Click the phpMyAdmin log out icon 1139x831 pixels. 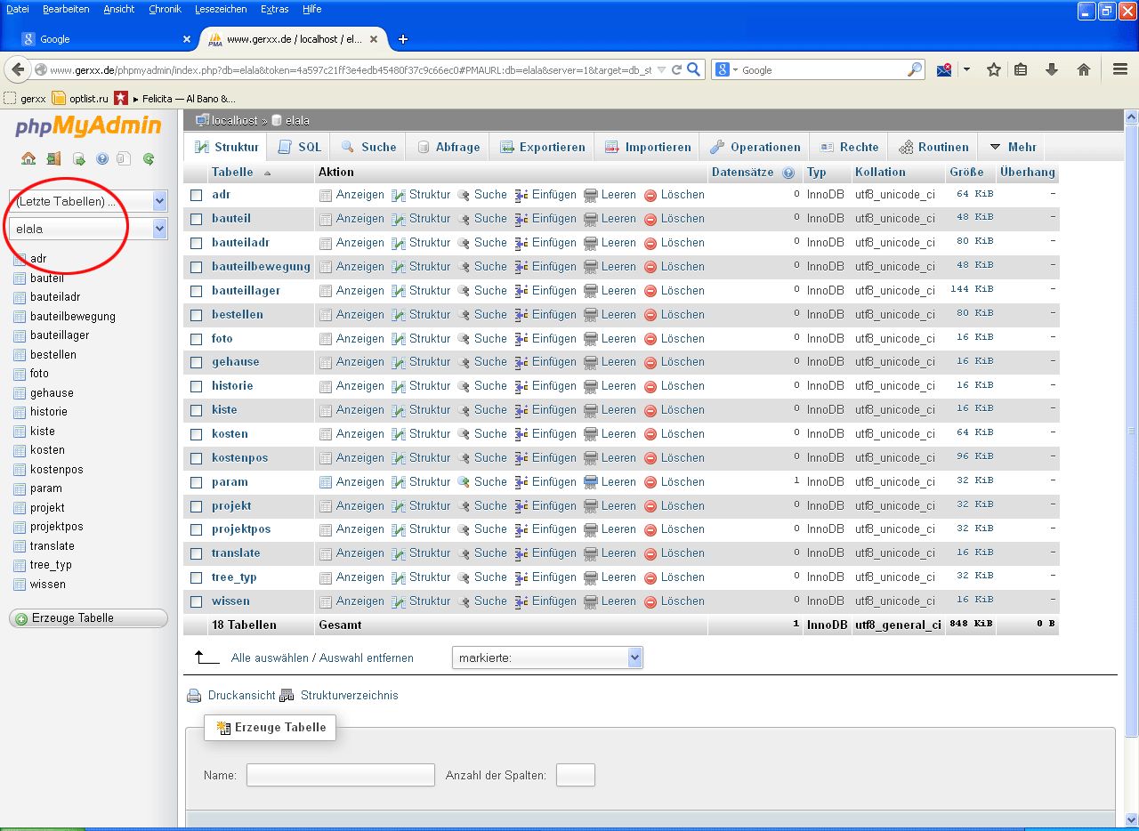point(53,159)
